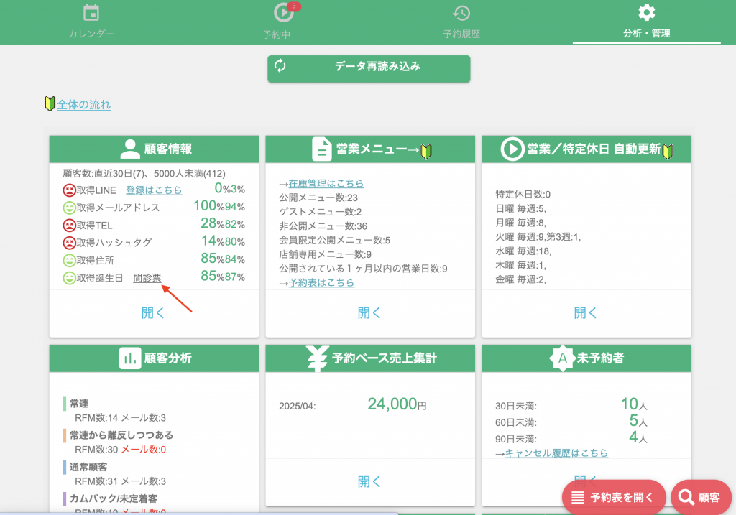
Task: Switch to the カレンダー tab
Action: (91, 34)
